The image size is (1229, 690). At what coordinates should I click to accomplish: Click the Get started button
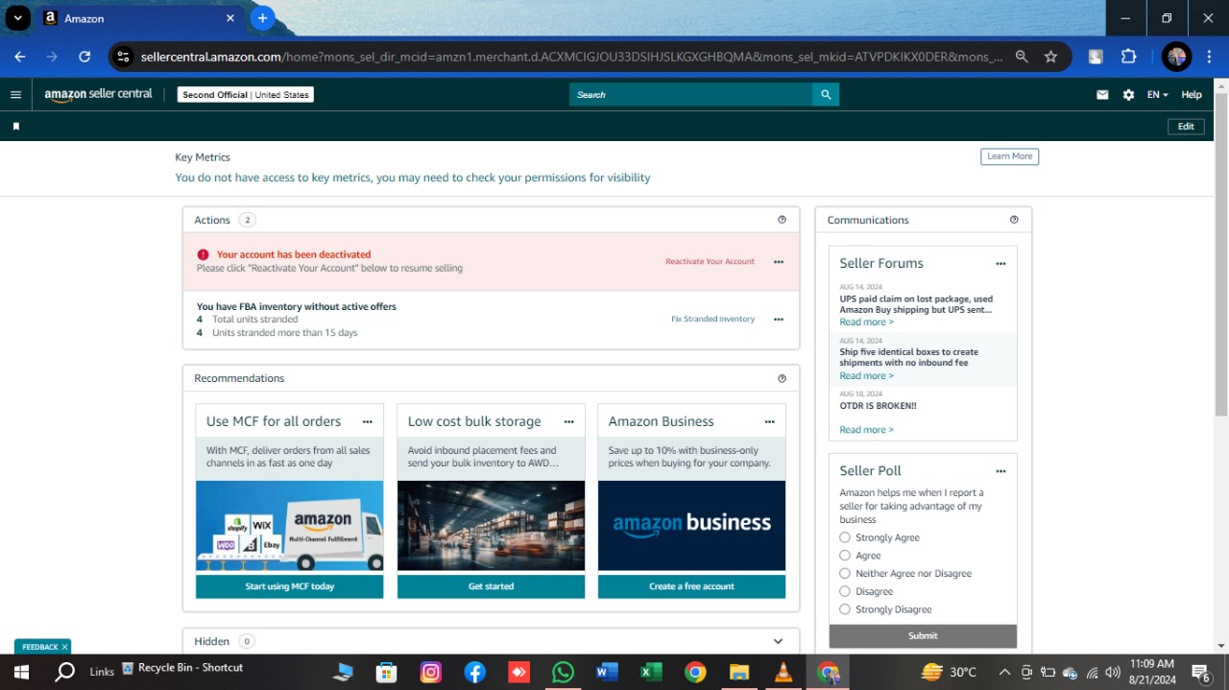point(491,586)
